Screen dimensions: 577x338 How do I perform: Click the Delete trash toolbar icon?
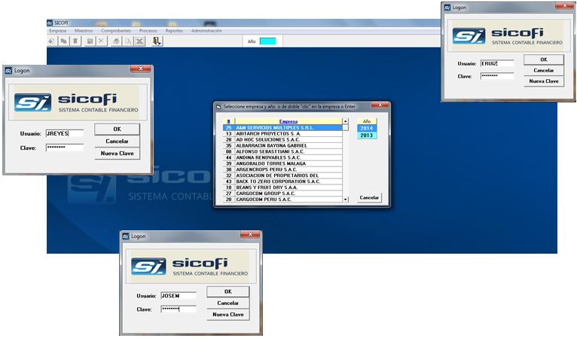coord(75,41)
